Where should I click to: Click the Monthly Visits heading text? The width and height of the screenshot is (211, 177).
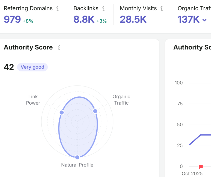[138, 8]
